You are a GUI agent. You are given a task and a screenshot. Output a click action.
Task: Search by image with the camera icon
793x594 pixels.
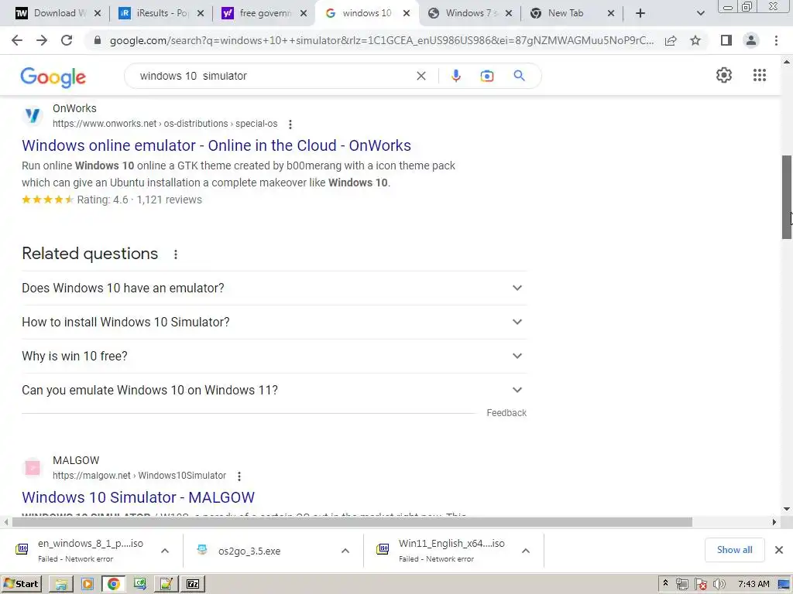[486, 76]
